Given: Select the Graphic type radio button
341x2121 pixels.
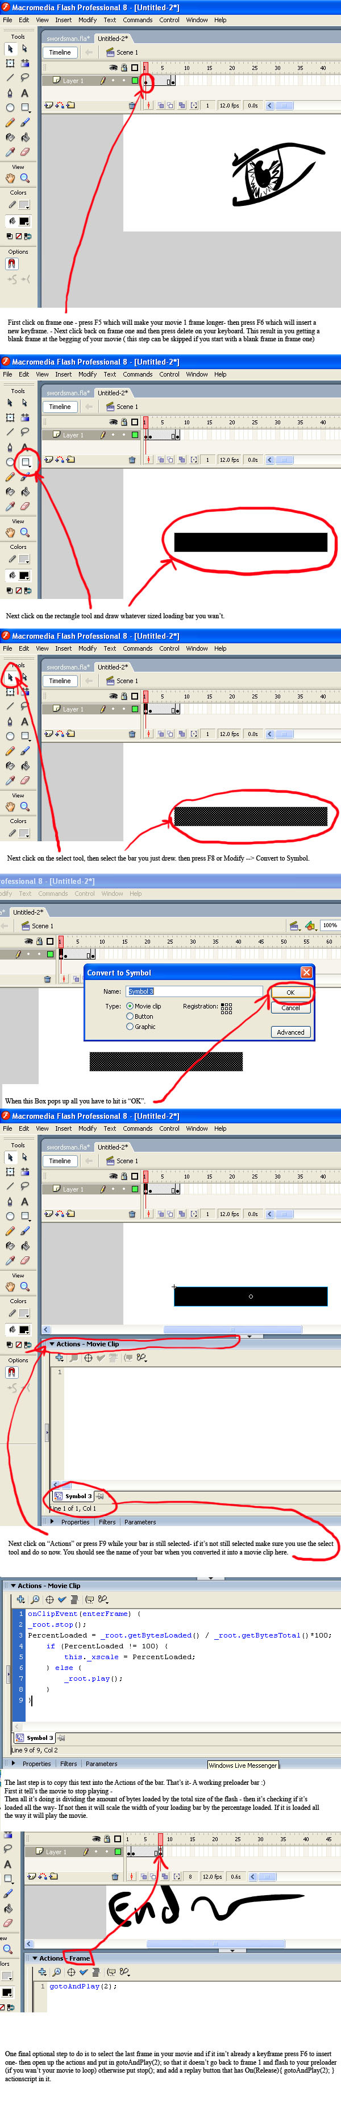Looking at the screenshot, I should click(130, 1027).
